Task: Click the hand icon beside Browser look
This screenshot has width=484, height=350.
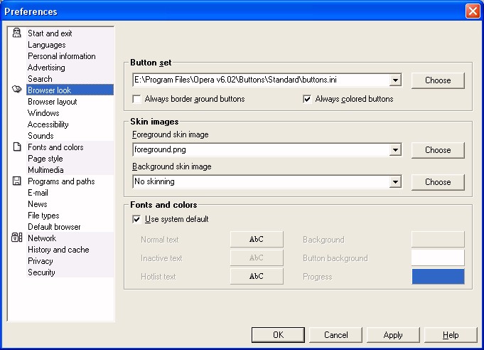Action: pyautogui.click(x=16, y=90)
